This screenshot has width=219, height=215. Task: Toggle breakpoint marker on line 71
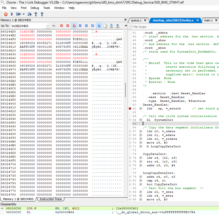point(130,146)
